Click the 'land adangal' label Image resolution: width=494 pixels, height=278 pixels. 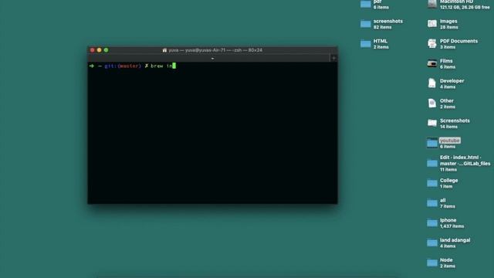point(455,240)
